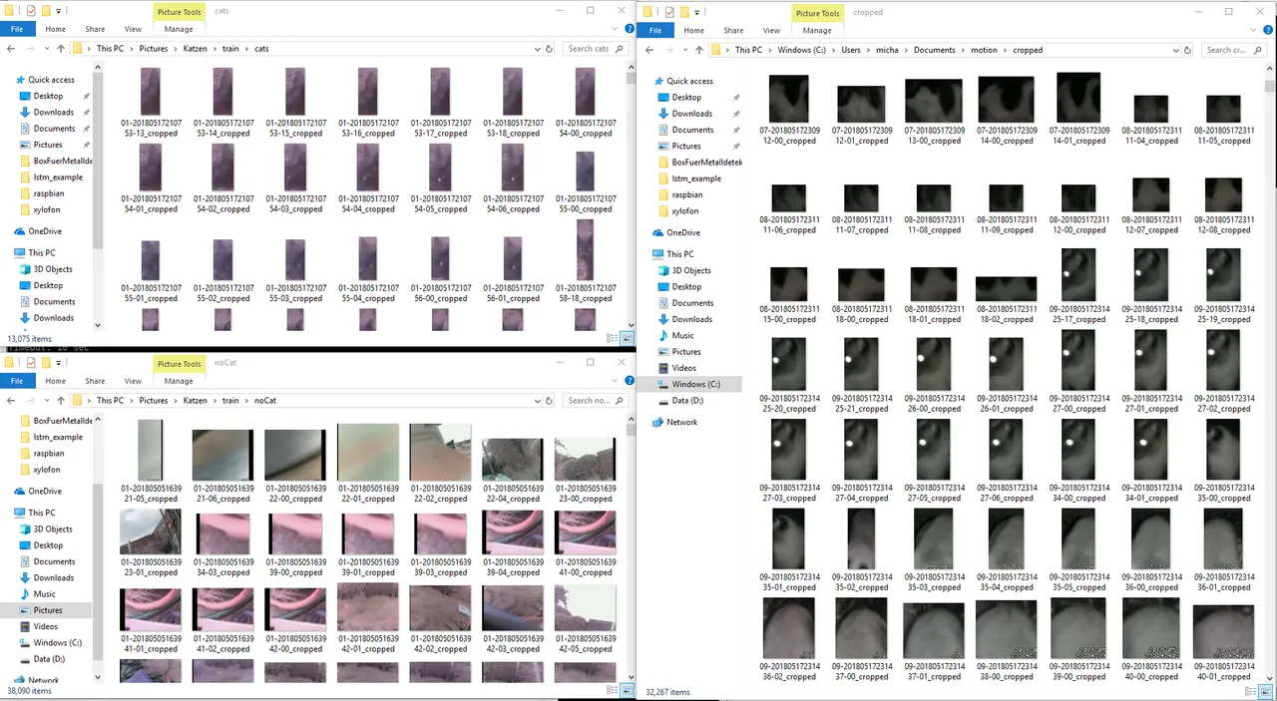The height and width of the screenshot is (701, 1277).
Task: Click the search magnifier in the cropped window
Action: pyautogui.click(x=1257, y=50)
